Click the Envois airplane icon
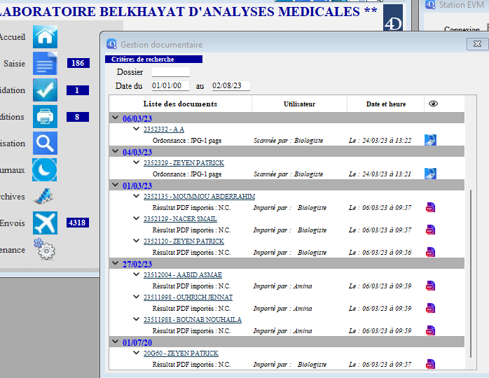Screen dimensions: 489x378 pyautogui.click(x=45, y=223)
